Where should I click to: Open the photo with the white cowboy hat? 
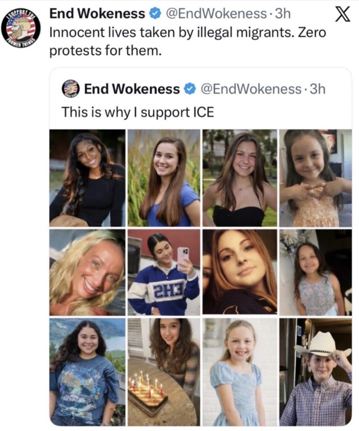[315, 372]
